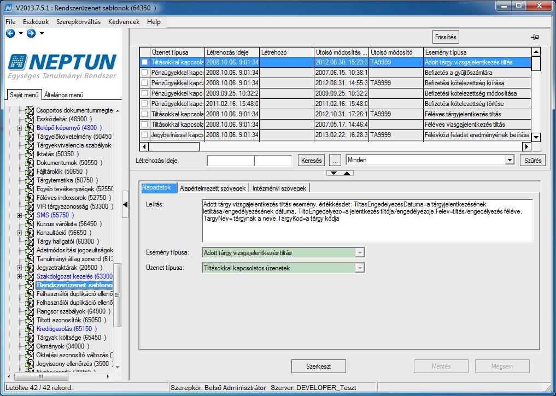This screenshot has width=556, height=396.
Task: Check the Félévközi feladat eredményének beírása row checkbox
Action: coord(145,135)
